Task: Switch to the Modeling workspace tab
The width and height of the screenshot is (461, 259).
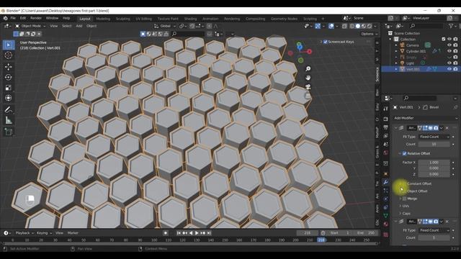Action: (x=103, y=19)
